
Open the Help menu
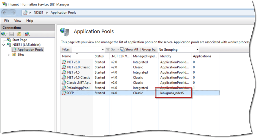[x=30, y=21]
